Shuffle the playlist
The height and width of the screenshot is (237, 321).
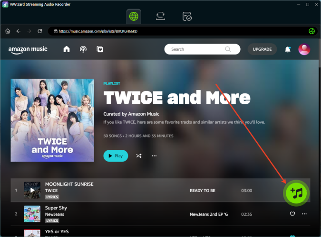[x=138, y=156]
